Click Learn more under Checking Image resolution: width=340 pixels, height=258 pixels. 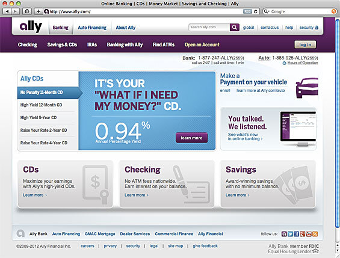[x=137, y=195]
